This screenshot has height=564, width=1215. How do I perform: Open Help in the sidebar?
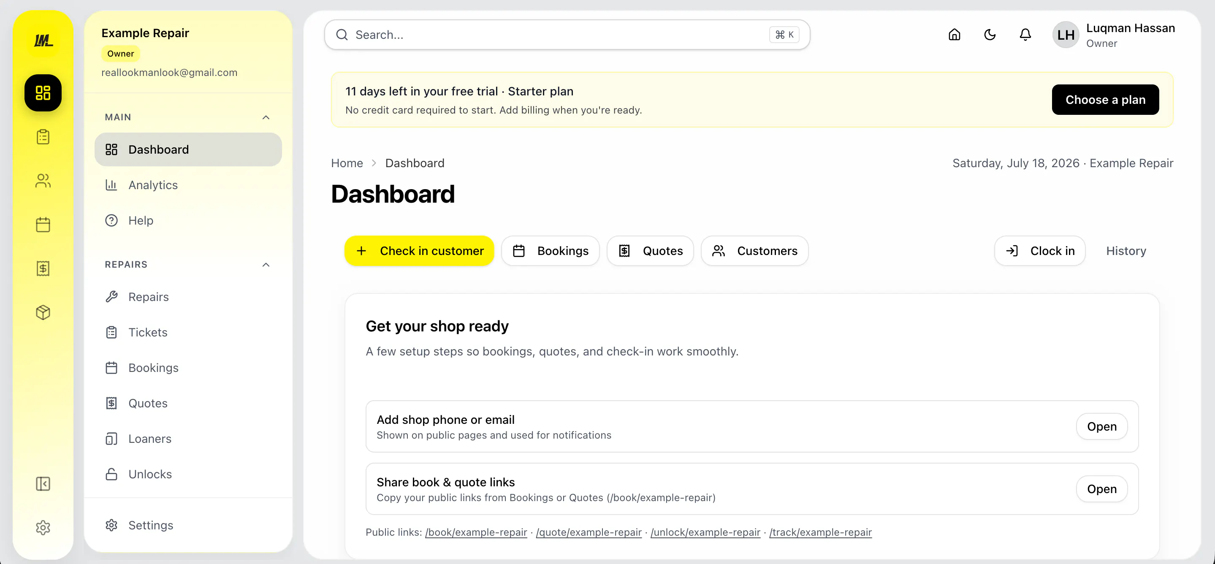point(188,220)
